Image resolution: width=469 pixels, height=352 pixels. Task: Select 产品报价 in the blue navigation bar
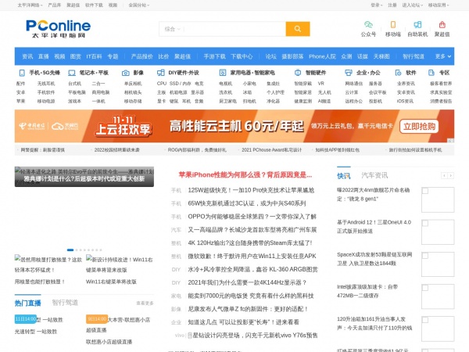point(141,56)
